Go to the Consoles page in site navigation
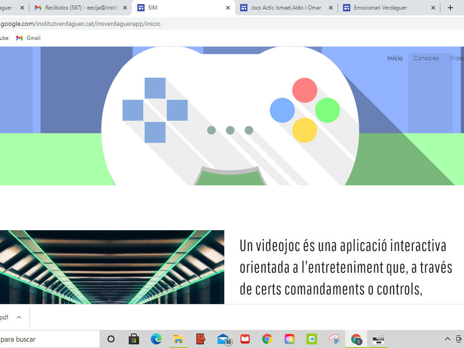Screen dimensions: 464x348 (x=426, y=58)
